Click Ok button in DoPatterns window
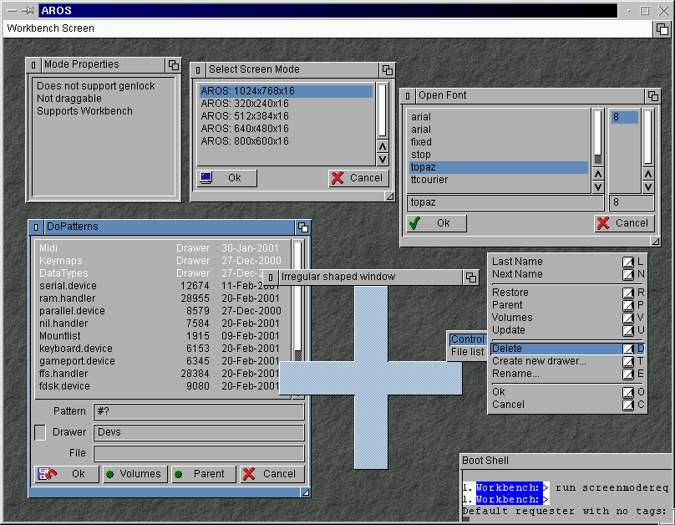Viewport: 675px width, 525px height. pos(67,474)
